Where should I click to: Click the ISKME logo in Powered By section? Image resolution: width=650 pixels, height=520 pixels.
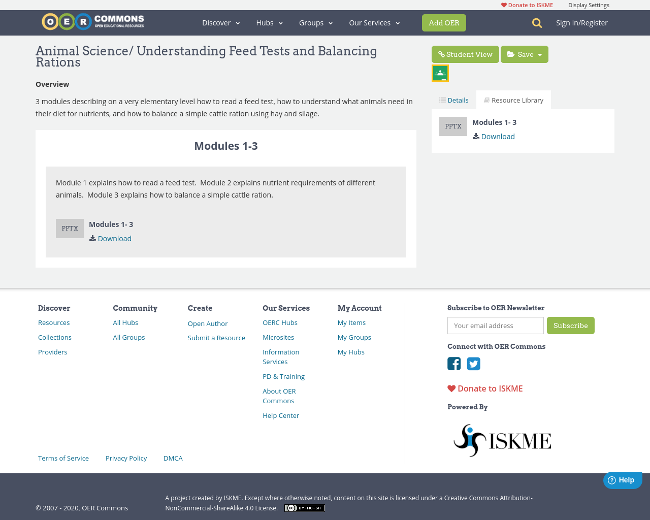(502, 439)
